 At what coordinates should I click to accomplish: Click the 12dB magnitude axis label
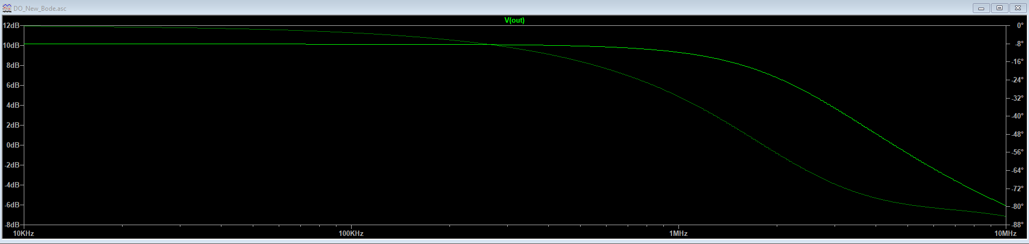(x=11, y=26)
